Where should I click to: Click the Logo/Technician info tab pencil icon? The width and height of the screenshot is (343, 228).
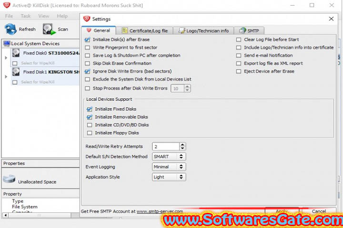(182, 30)
